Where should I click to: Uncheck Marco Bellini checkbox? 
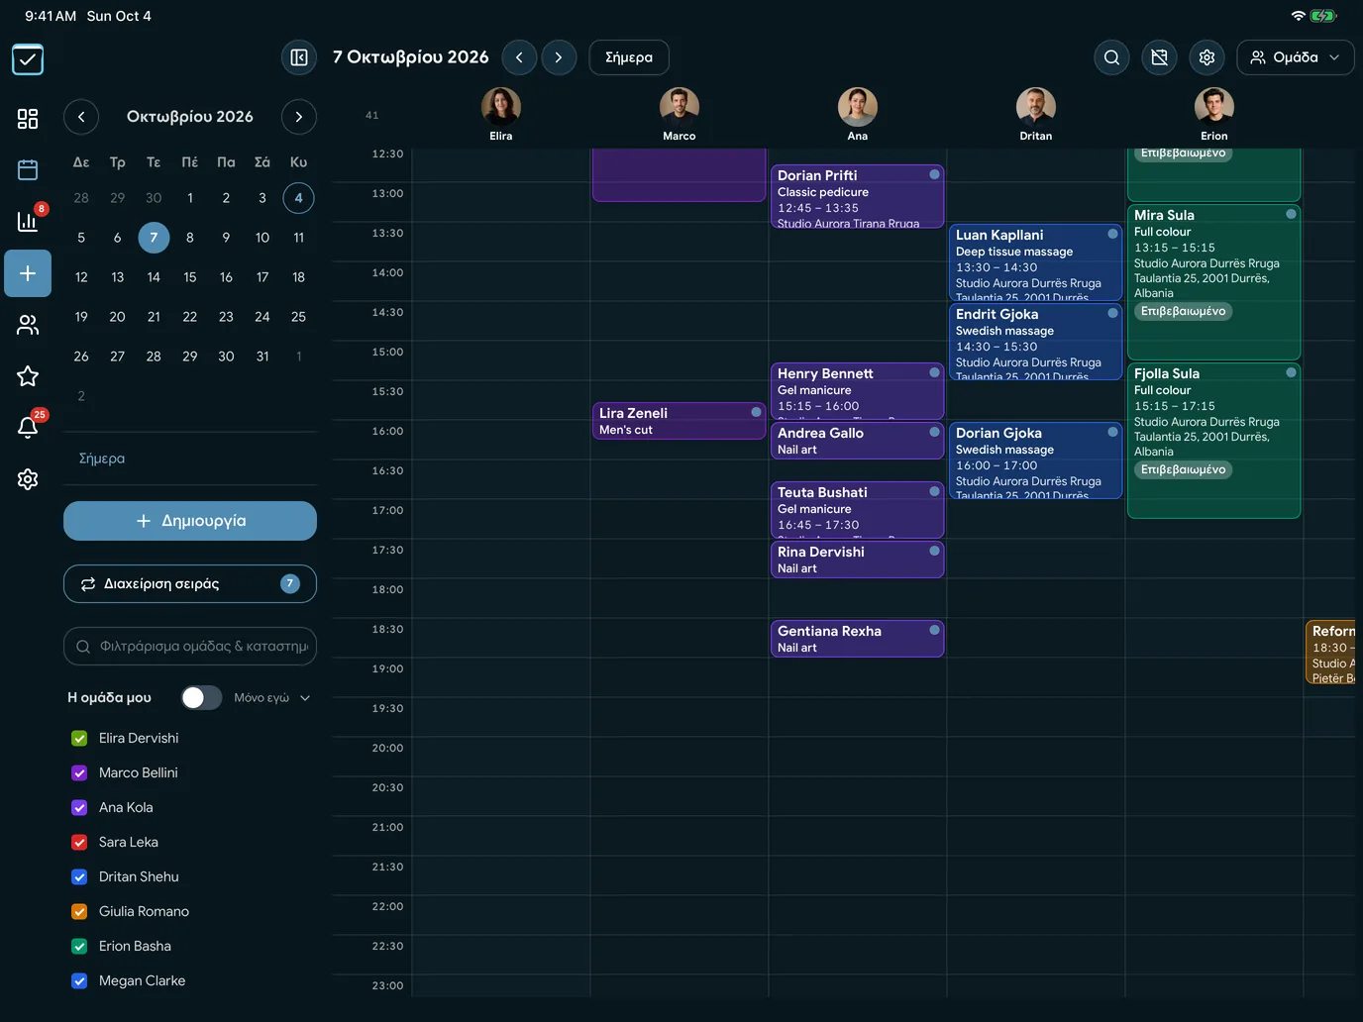click(x=79, y=773)
